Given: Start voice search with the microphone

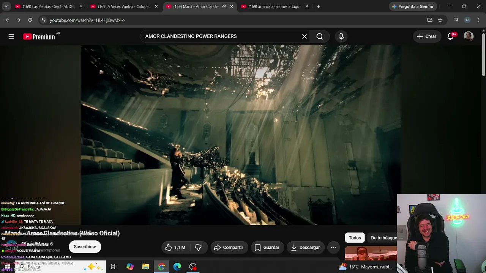Looking at the screenshot, I should click(341, 36).
